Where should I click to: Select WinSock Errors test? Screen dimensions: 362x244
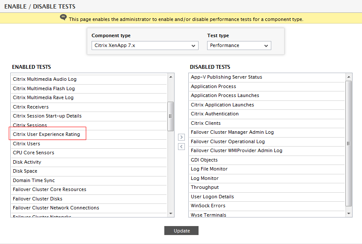point(267,206)
